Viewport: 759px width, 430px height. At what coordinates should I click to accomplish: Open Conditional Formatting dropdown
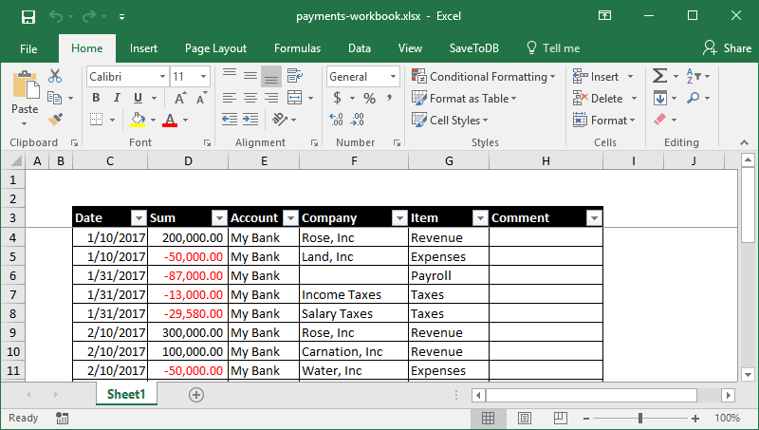point(483,77)
